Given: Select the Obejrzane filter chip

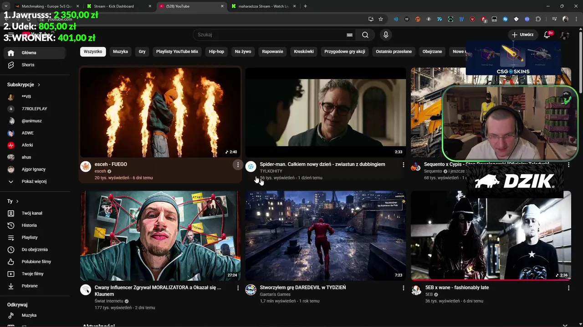Looking at the screenshot, I should [x=432, y=52].
